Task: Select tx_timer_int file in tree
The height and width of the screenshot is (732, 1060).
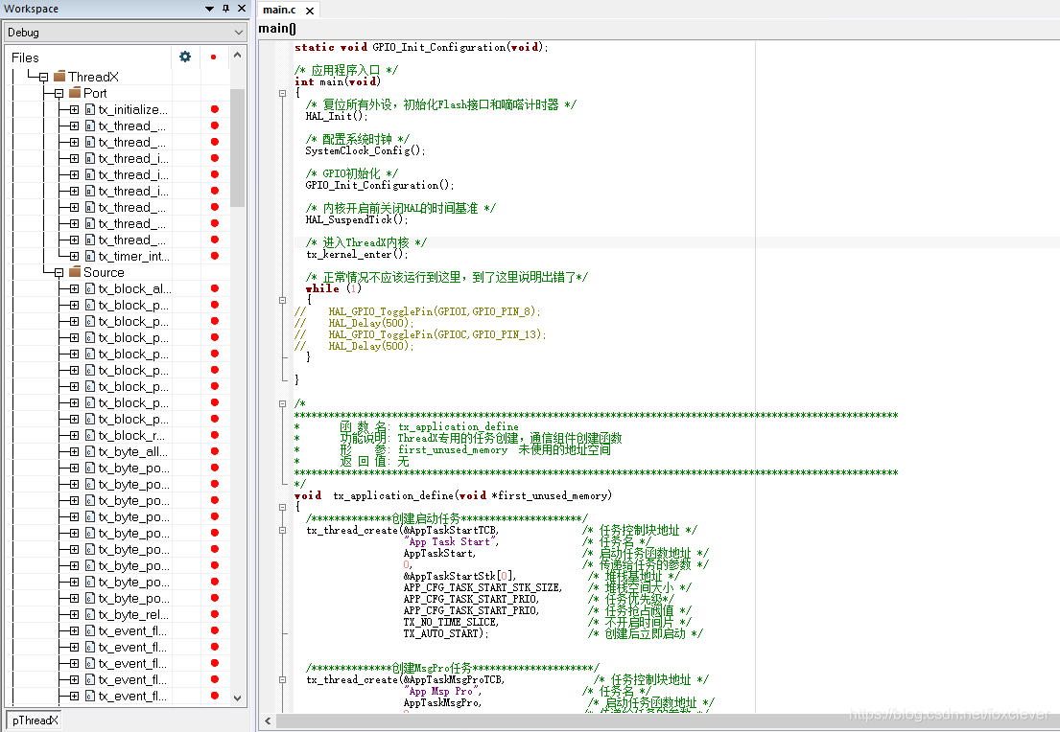Action: pos(134,256)
